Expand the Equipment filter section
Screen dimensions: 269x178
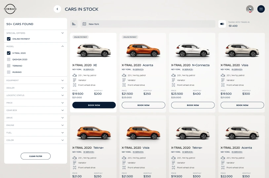[x=62, y=80]
